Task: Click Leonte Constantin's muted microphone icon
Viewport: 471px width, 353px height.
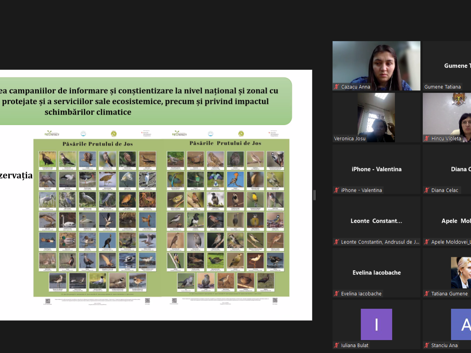Action: coord(336,242)
